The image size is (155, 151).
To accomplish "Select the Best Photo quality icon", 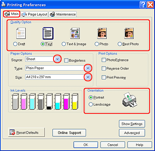I will click(129, 33).
